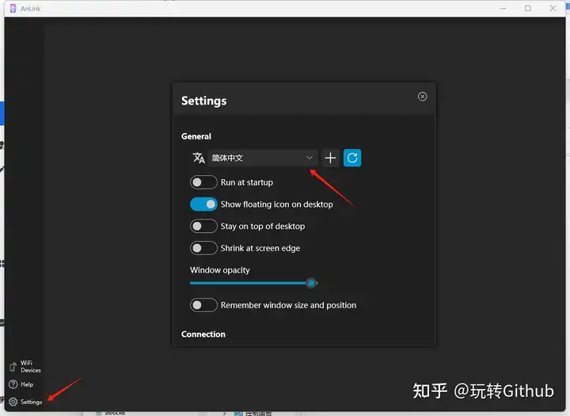Select the Help label in the sidebar
570x416 pixels.
coord(27,384)
